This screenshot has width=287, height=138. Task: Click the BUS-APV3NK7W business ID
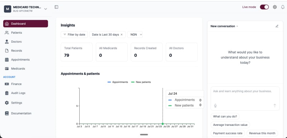[x=23, y=11]
